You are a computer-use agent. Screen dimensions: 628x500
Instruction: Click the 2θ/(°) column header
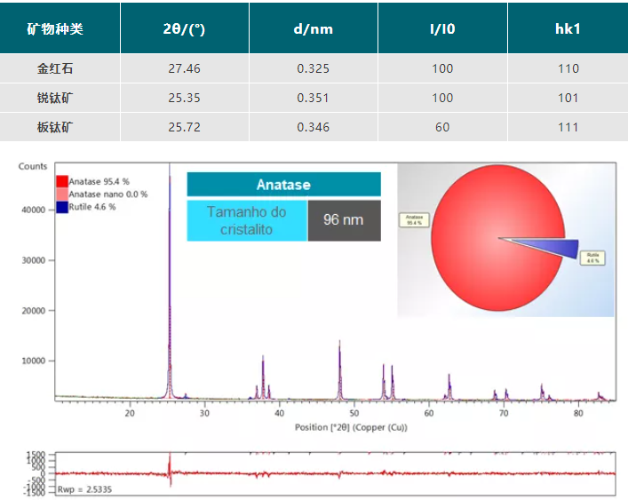pyautogui.click(x=185, y=28)
